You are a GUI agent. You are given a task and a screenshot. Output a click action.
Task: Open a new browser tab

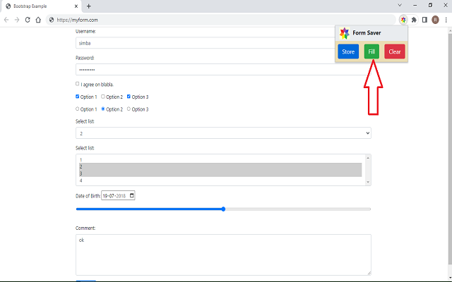click(x=88, y=6)
